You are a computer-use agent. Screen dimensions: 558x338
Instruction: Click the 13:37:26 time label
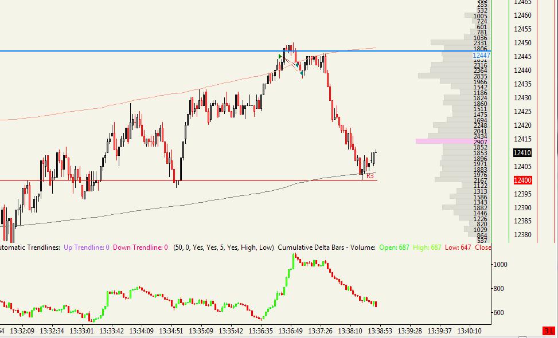point(321,331)
